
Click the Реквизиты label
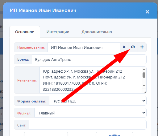point(27,80)
